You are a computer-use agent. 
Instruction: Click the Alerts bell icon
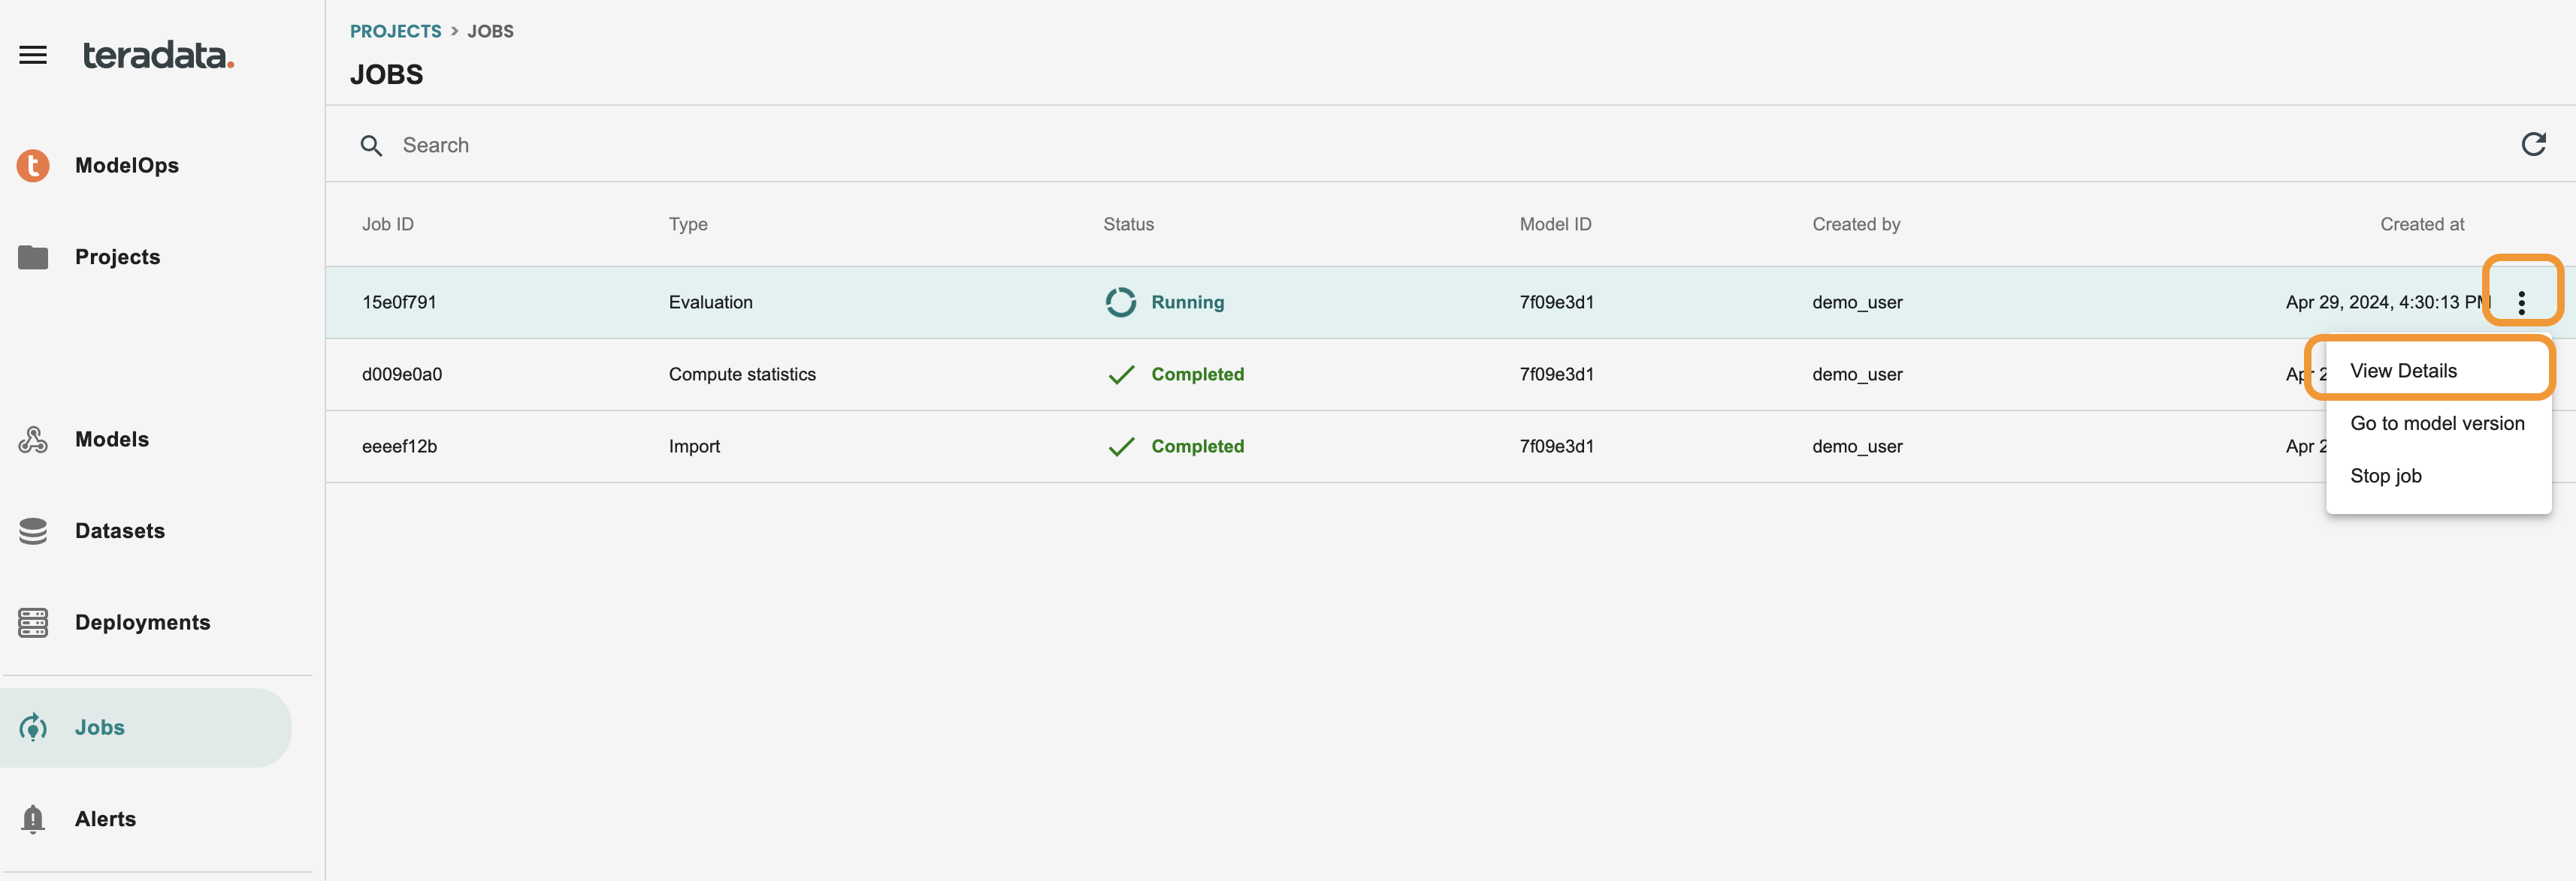[33, 819]
